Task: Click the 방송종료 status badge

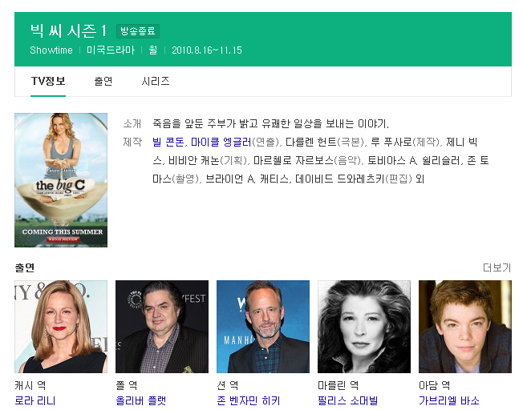Action: tap(138, 31)
